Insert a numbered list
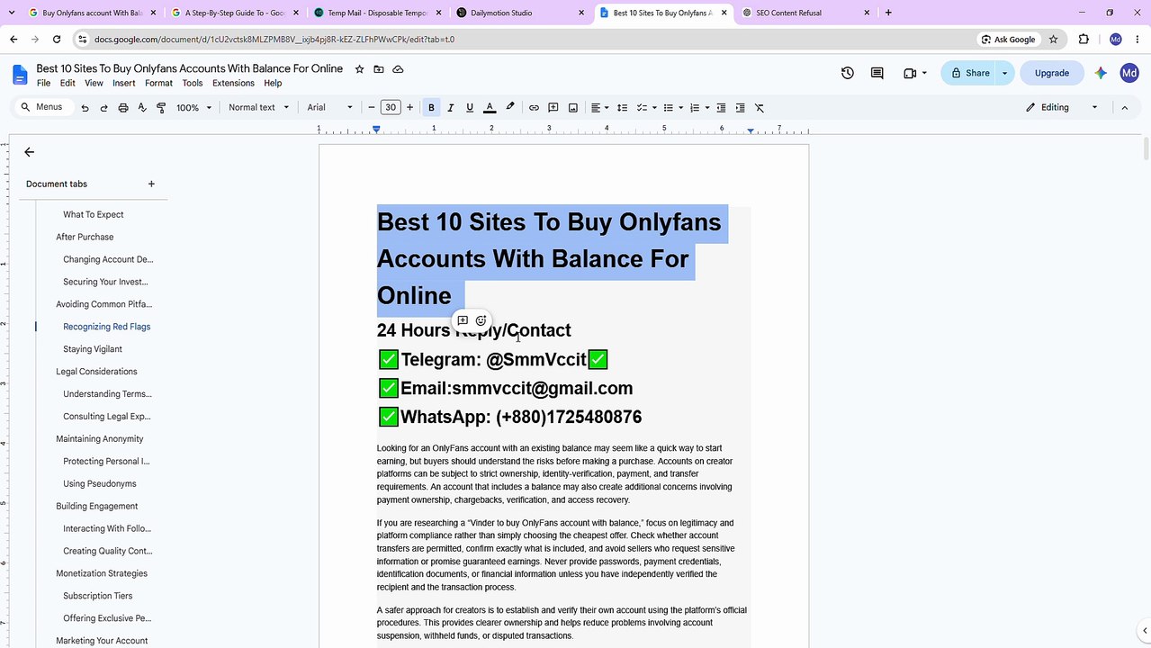 click(694, 108)
